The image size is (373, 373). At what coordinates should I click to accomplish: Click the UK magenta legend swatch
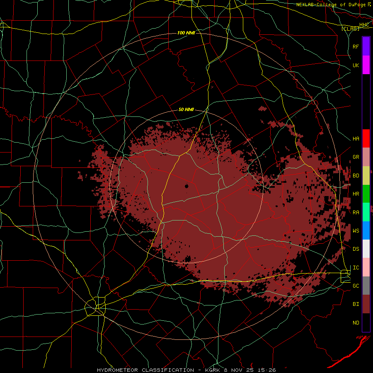pyautogui.click(x=366, y=65)
